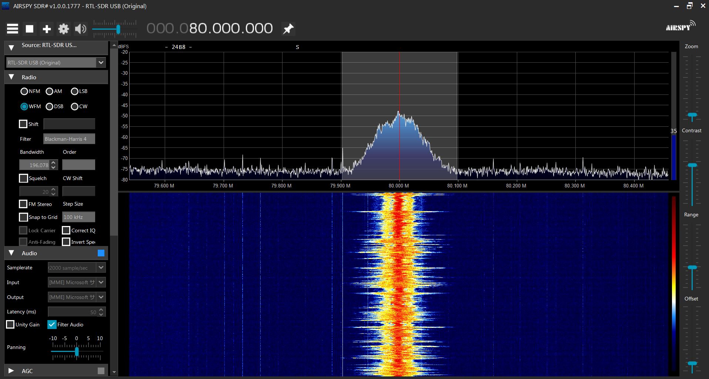Collapse the Radio panel section
The image size is (709, 379).
[11, 77]
